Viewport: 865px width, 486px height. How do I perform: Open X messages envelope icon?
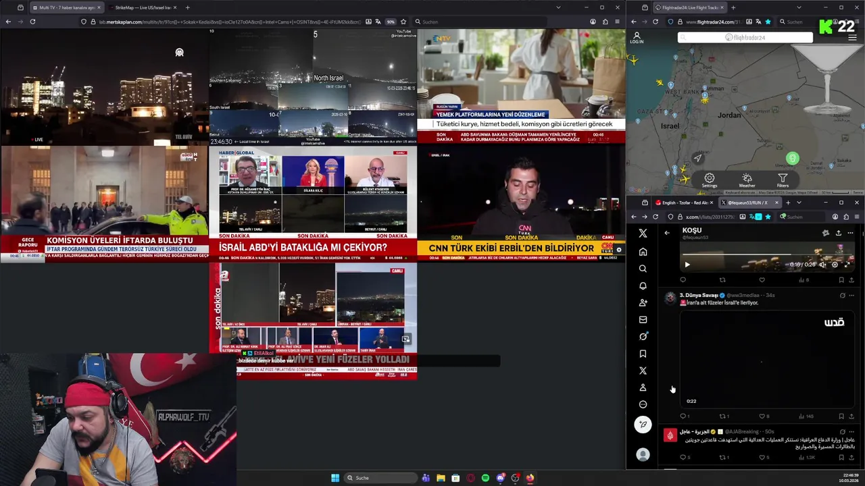(643, 319)
